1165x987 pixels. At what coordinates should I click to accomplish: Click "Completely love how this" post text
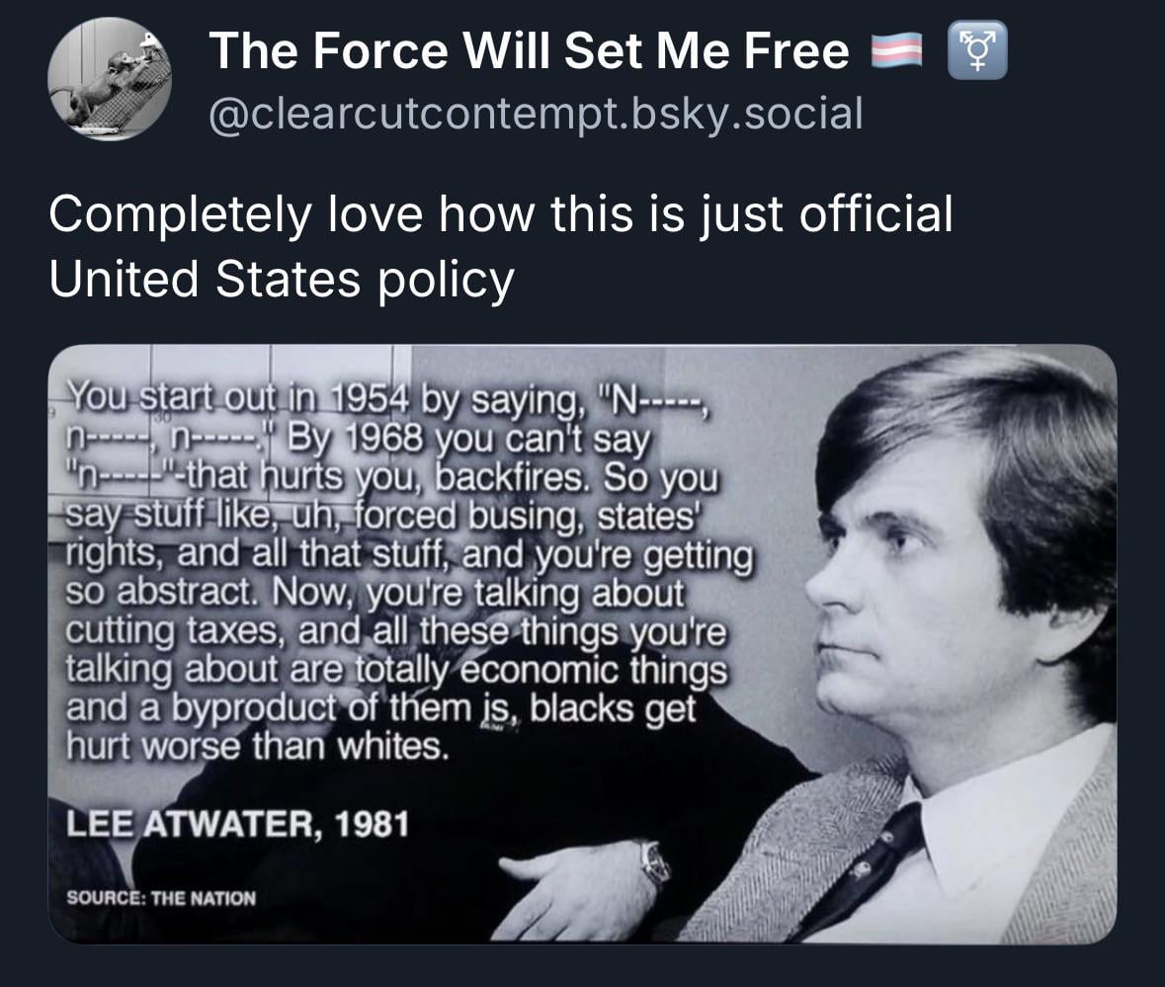[x=338, y=214]
